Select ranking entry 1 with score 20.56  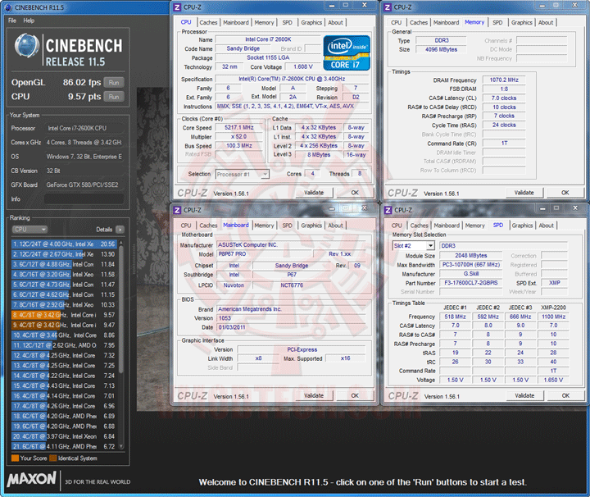pyautogui.click(x=64, y=244)
